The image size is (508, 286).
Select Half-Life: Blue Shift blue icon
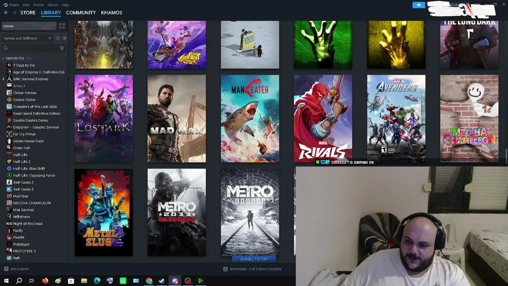tap(9, 168)
